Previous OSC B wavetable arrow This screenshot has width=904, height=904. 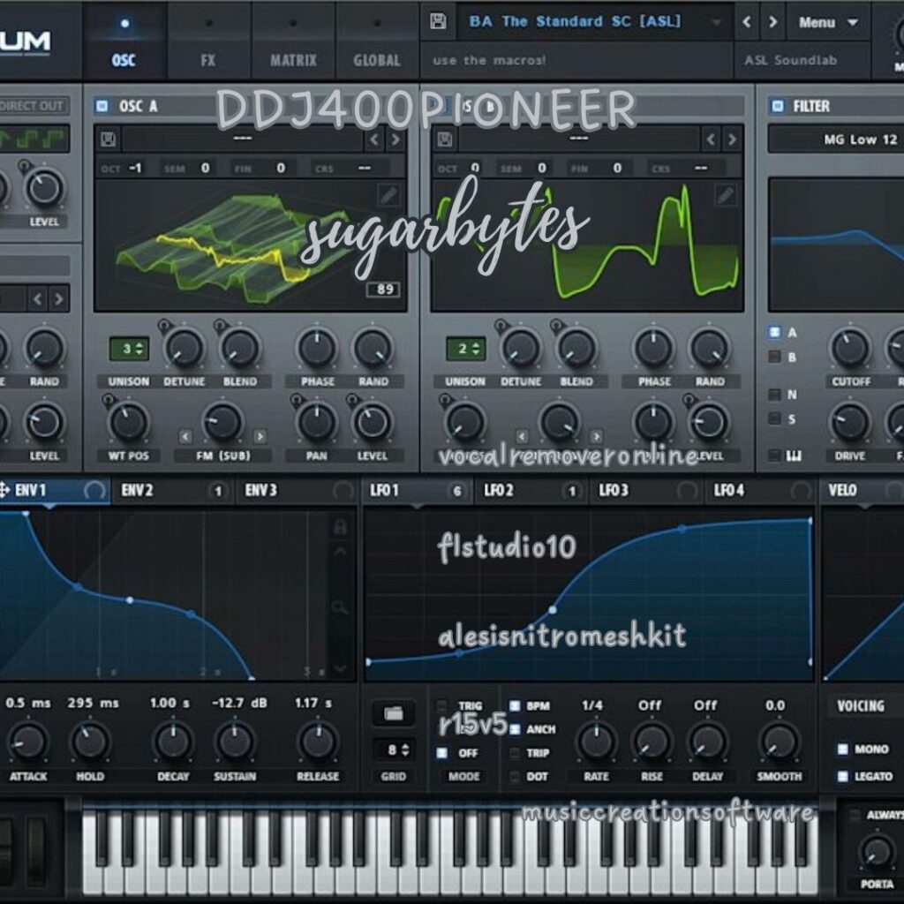tap(711, 139)
